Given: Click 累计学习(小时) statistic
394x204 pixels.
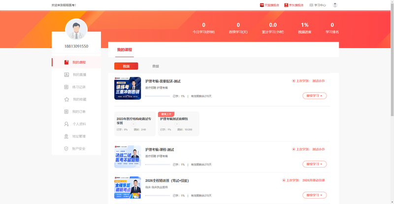Looking at the screenshot, I should pos(273,28).
